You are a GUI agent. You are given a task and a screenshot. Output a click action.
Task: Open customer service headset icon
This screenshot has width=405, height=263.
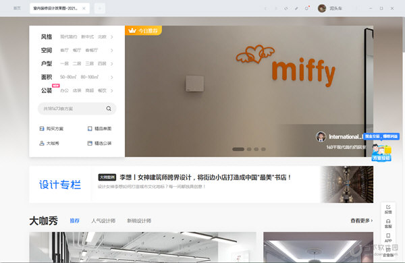click(388, 221)
